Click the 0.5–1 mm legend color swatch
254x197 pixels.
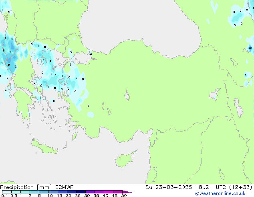coord(16,192)
